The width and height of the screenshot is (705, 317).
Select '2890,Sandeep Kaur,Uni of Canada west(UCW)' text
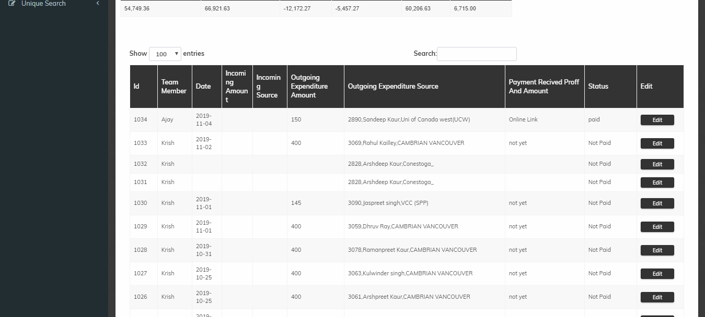409,119
